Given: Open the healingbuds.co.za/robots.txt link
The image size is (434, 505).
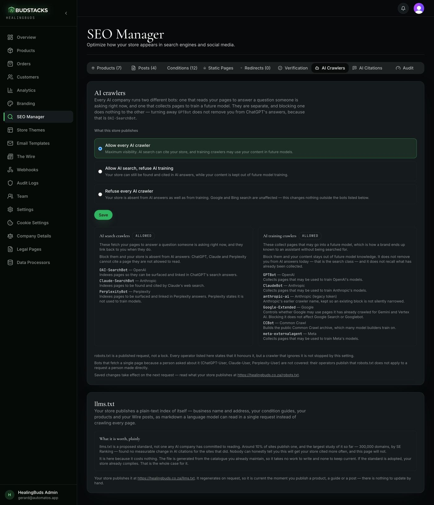Looking at the screenshot, I should (268, 375).
